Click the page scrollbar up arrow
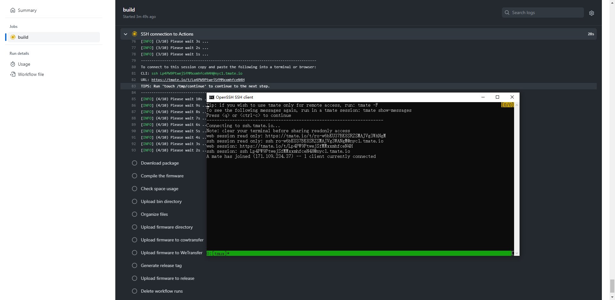Viewport: 615px width, 300px height. click(612, 3)
